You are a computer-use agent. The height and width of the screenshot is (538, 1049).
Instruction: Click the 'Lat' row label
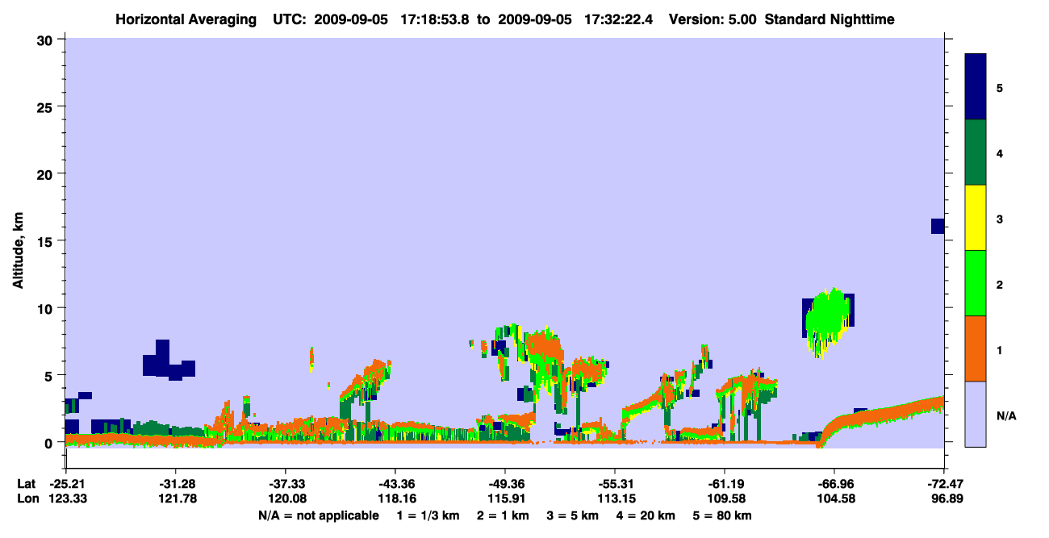pos(26,484)
